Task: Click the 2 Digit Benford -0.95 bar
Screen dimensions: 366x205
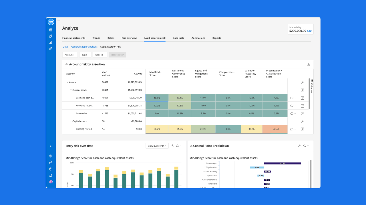Action: pos(257,167)
